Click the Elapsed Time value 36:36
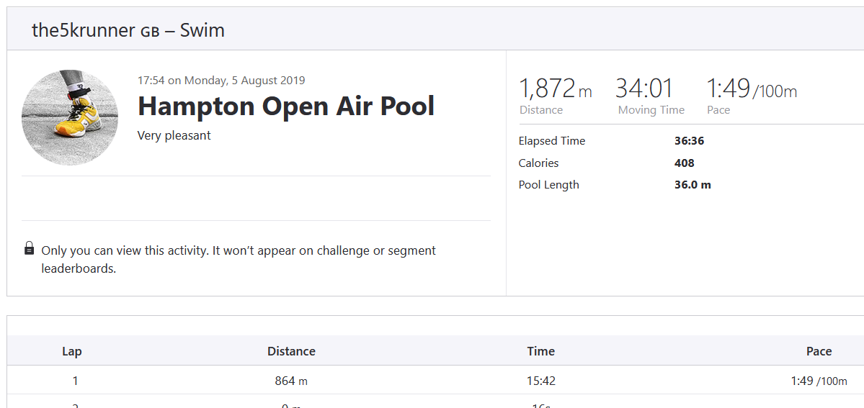The height and width of the screenshot is (408, 864). pos(689,141)
